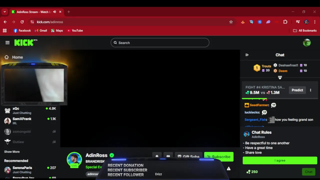Click the Kick Search field
The image size is (320, 180).
pyautogui.click(x=160, y=43)
